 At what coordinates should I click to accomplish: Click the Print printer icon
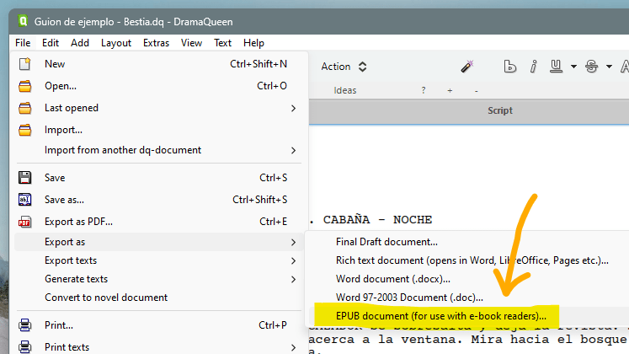coord(25,324)
